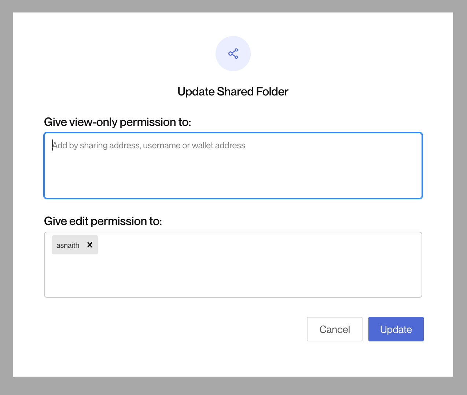The height and width of the screenshot is (395, 467).
Task: Click the 'Give view-only permission to:' label
Action: click(117, 122)
